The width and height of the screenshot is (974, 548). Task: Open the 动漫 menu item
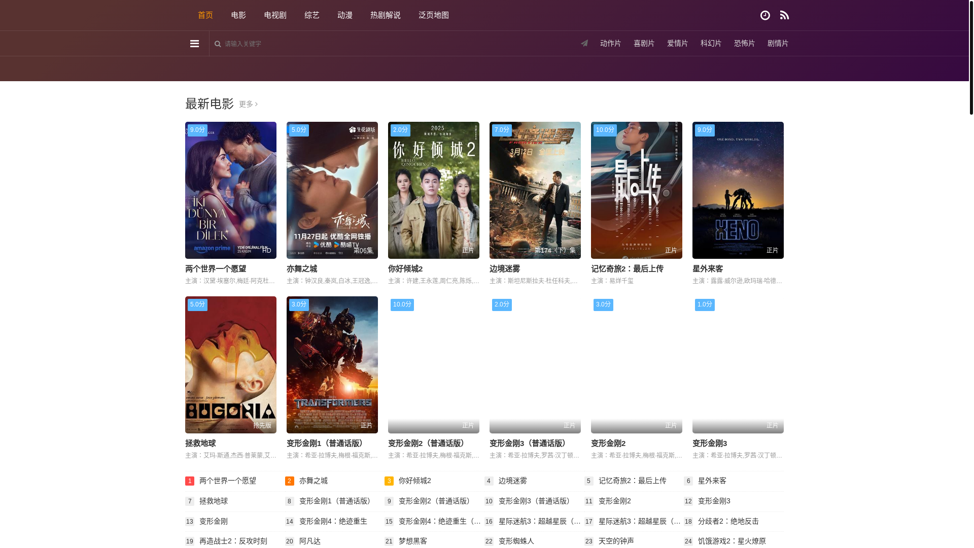pyautogui.click(x=345, y=15)
